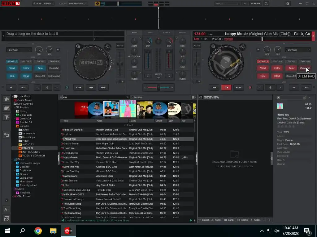Click deck B pitch slider

coord(197,64)
